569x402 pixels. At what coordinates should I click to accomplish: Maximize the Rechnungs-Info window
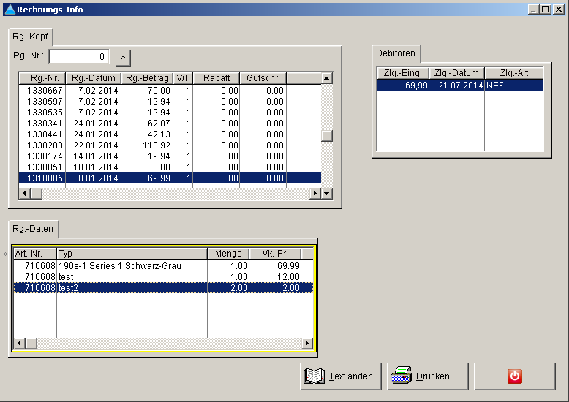pos(545,10)
